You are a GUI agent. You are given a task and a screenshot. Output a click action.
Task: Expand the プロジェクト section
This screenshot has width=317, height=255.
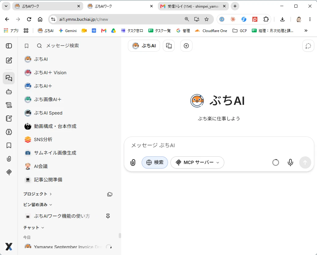38,194
